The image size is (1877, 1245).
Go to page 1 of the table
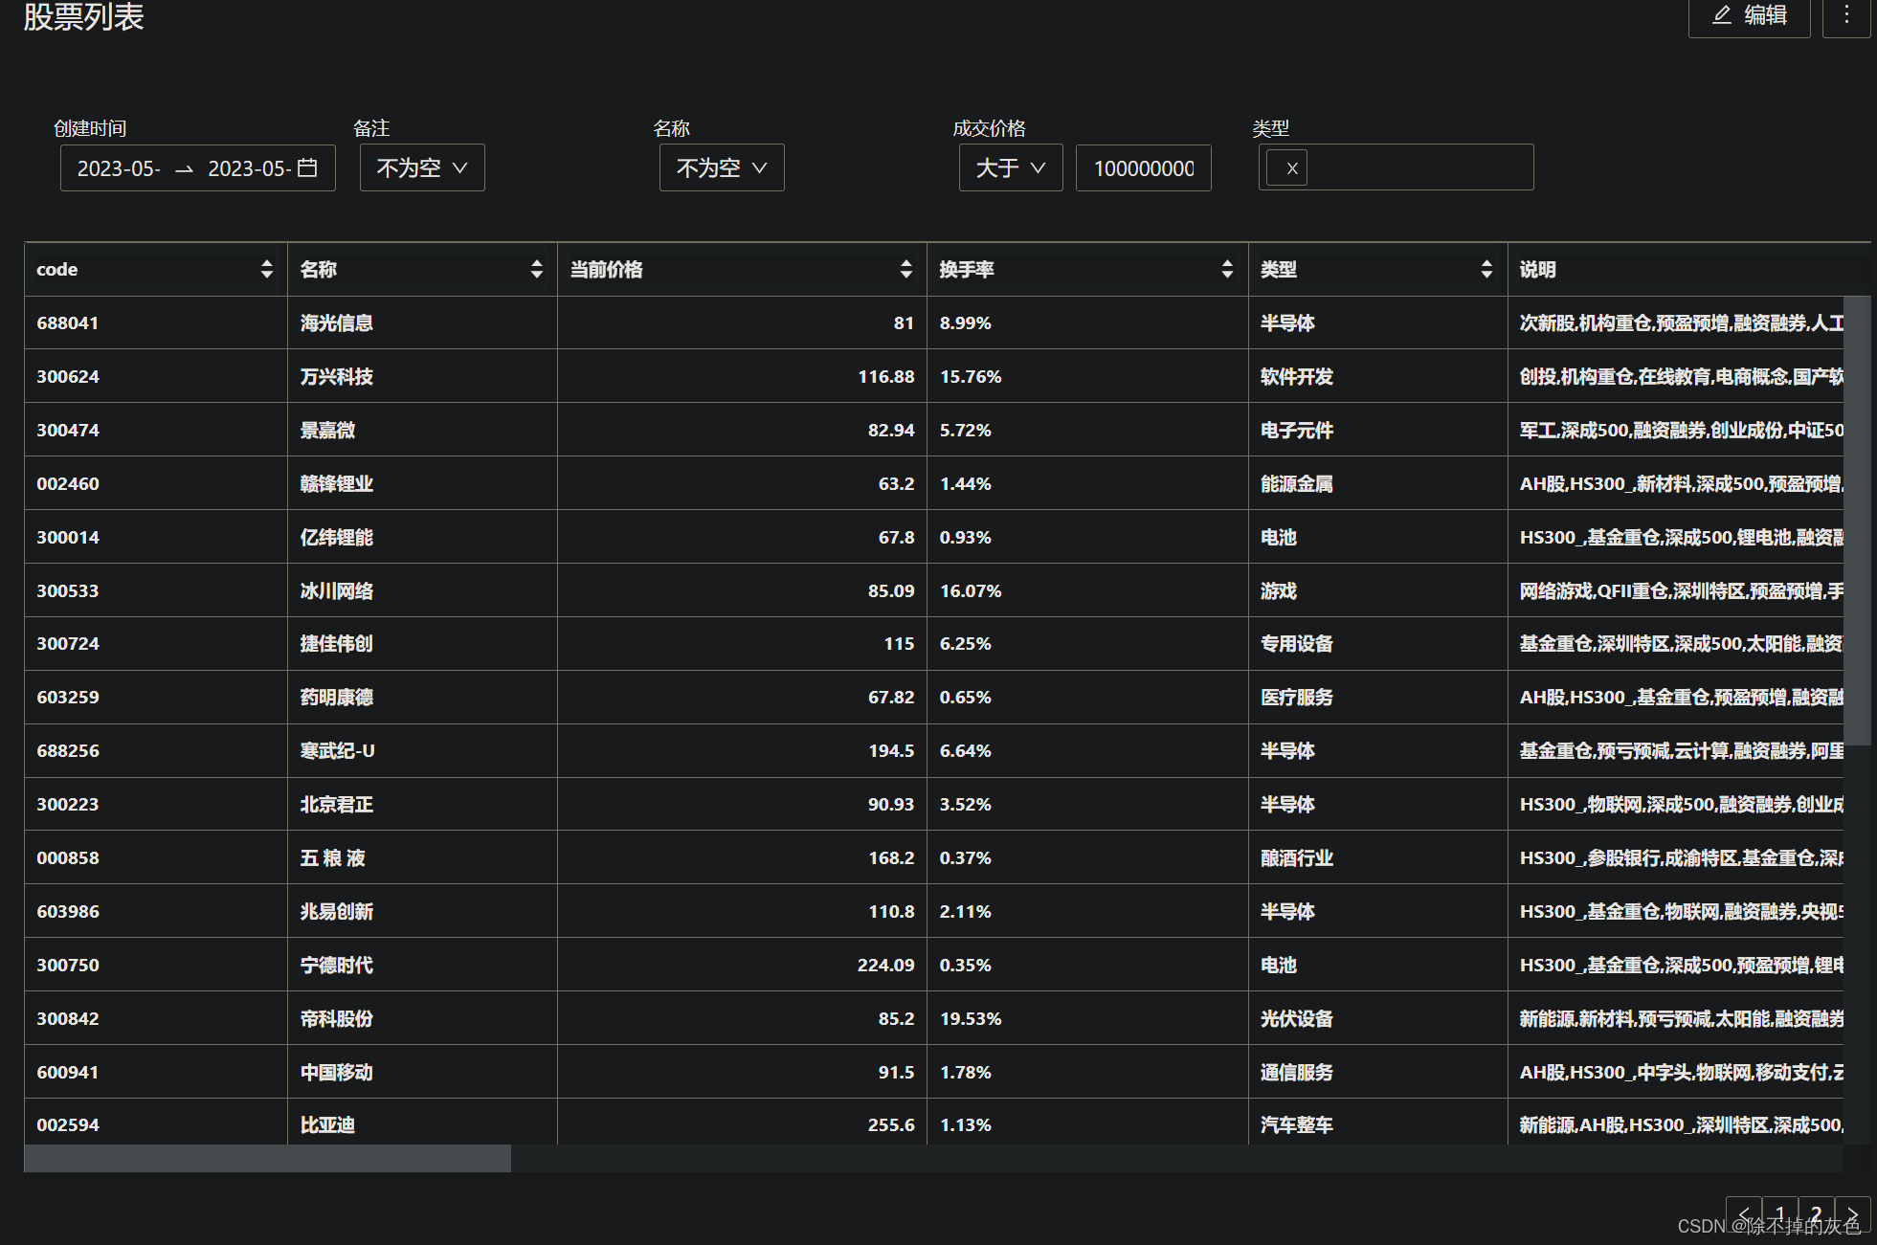point(1779,1212)
